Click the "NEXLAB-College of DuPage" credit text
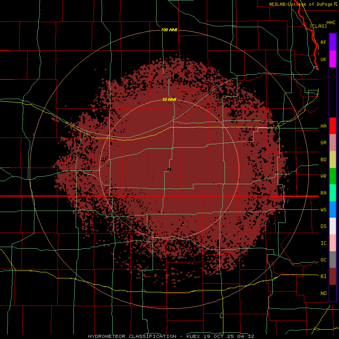The width and height of the screenshot is (339, 339). (301, 4)
